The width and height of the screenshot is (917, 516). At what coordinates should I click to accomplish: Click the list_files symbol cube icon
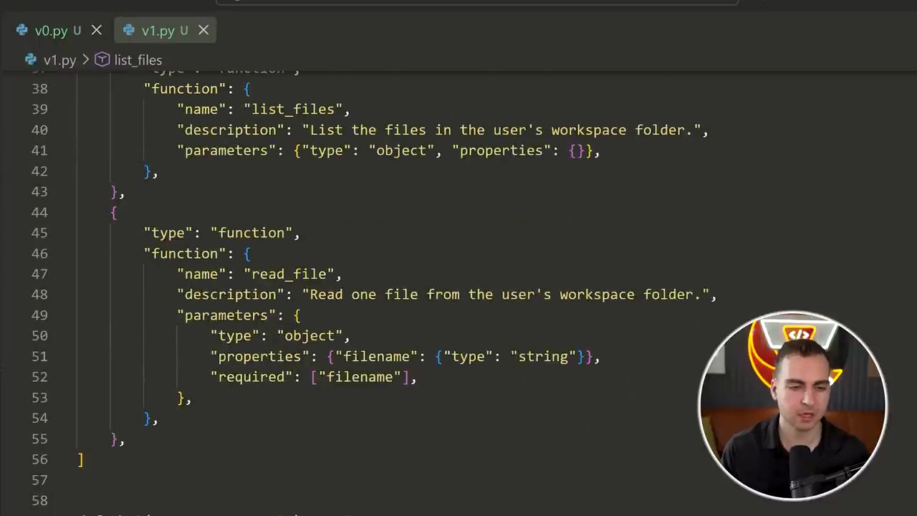coord(102,59)
